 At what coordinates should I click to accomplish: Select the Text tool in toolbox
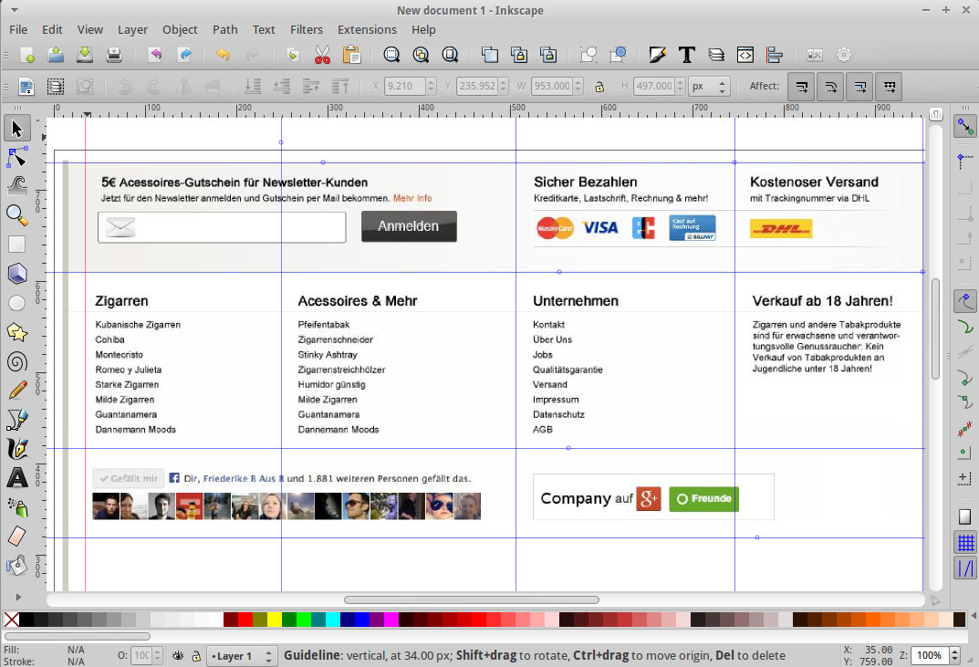[16, 477]
